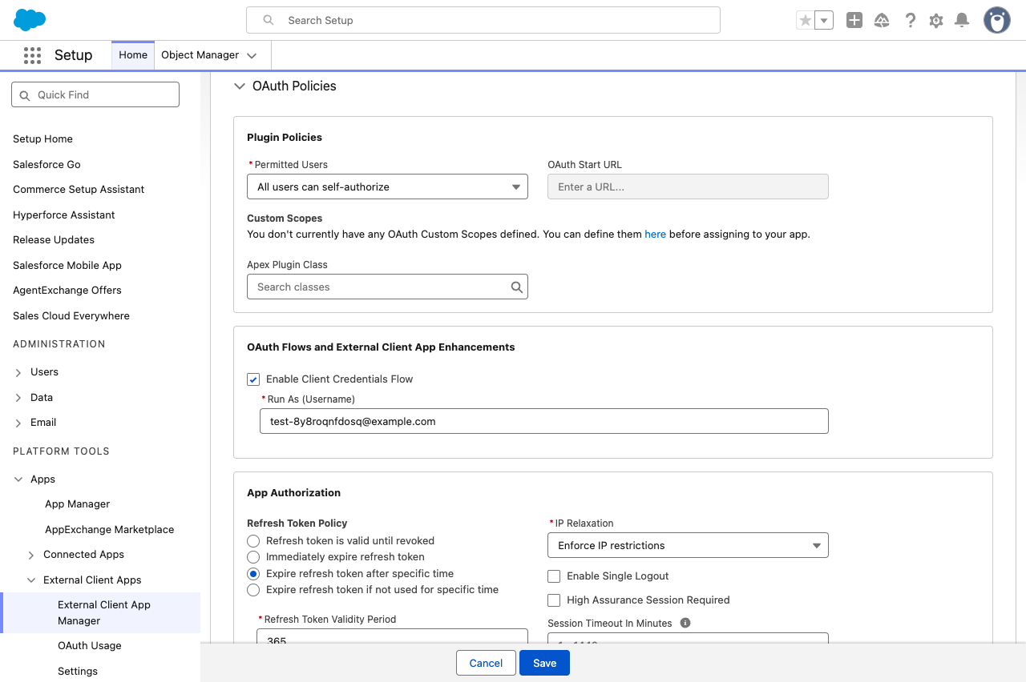1026x682 pixels.
Task: Click the Session Timeout info icon
Action: 685,623
